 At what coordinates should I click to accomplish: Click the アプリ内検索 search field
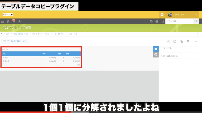[179, 22]
